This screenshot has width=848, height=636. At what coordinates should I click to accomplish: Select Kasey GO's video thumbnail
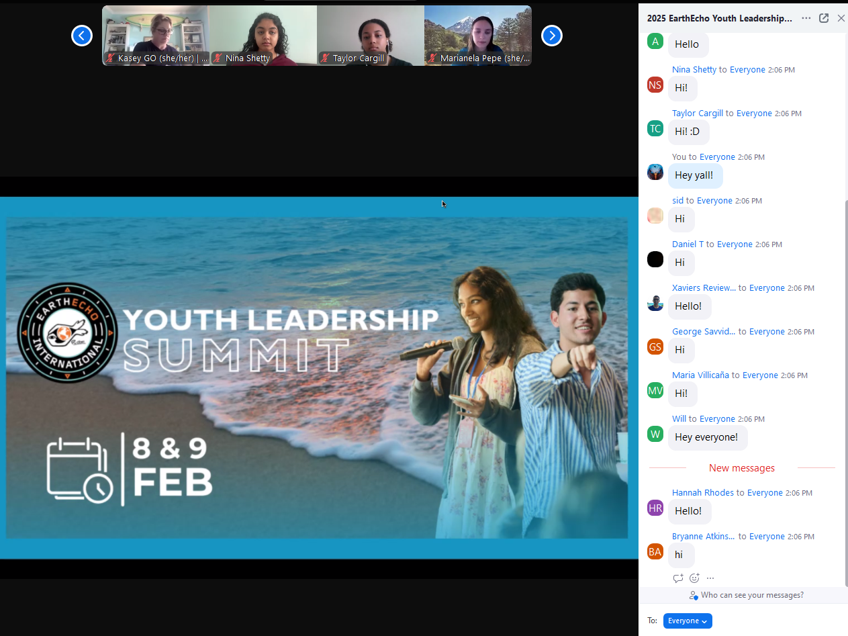[156, 36]
